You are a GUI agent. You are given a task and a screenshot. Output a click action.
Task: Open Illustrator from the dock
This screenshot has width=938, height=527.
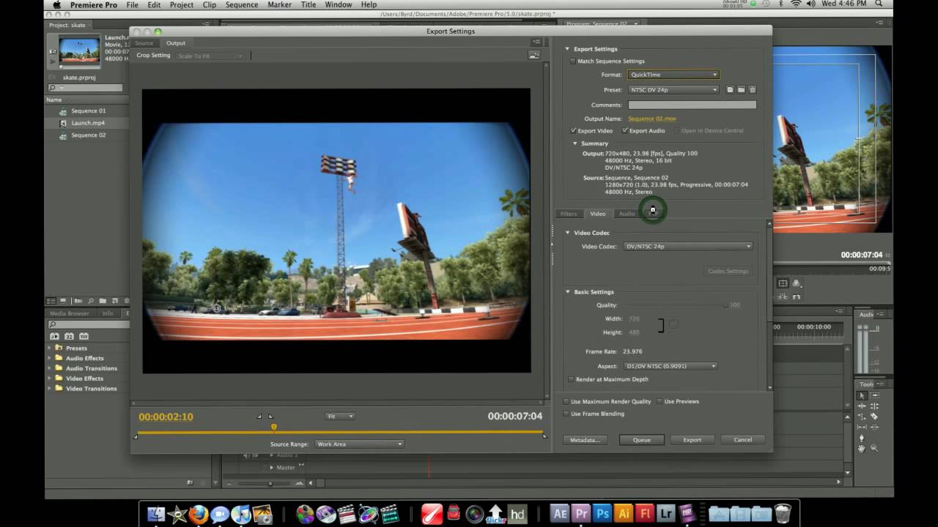coord(624,514)
